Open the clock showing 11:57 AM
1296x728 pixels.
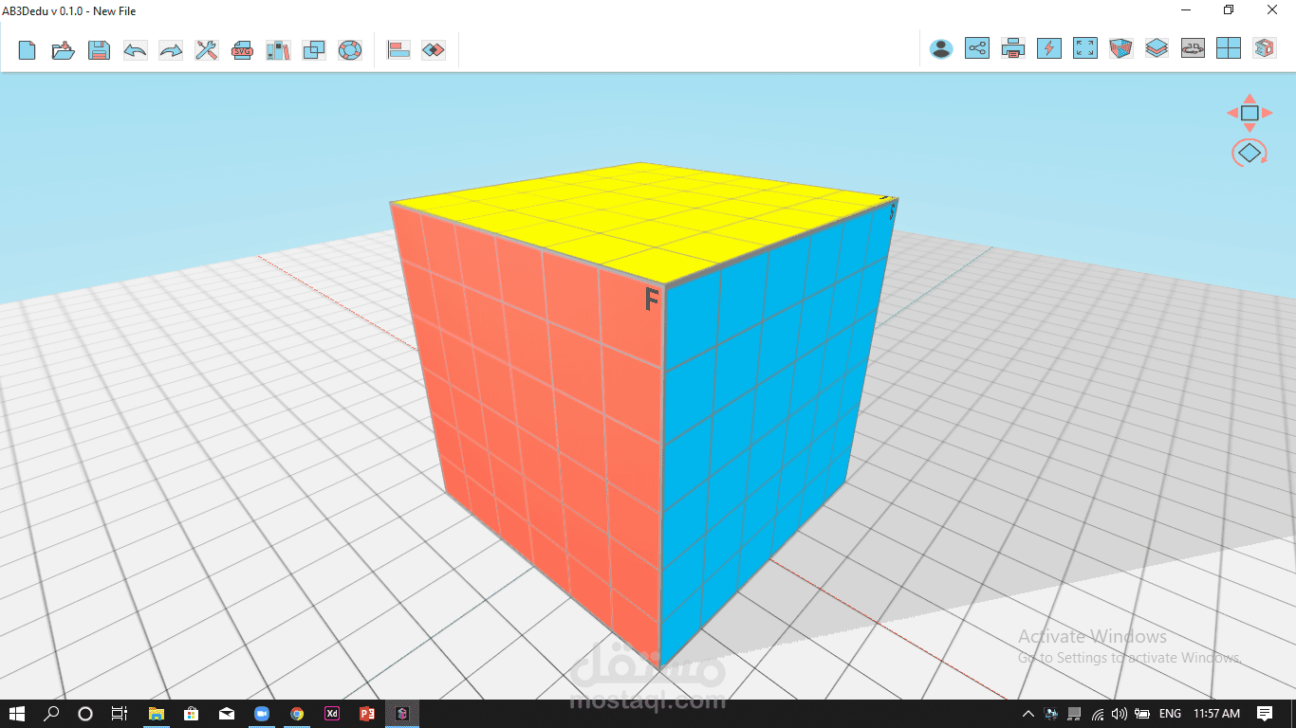click(x=1216, y=714)
